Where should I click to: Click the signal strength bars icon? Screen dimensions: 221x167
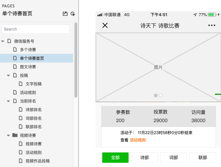click(x=100, y=15)
